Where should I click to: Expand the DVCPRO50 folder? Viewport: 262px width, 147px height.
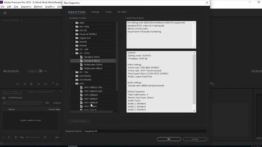click(x=72, y=76)
